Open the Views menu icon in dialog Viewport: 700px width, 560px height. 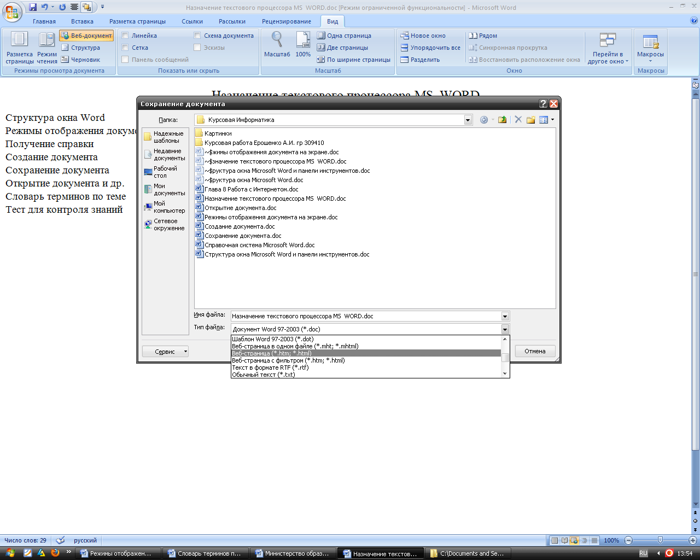(x=546, y=120)
